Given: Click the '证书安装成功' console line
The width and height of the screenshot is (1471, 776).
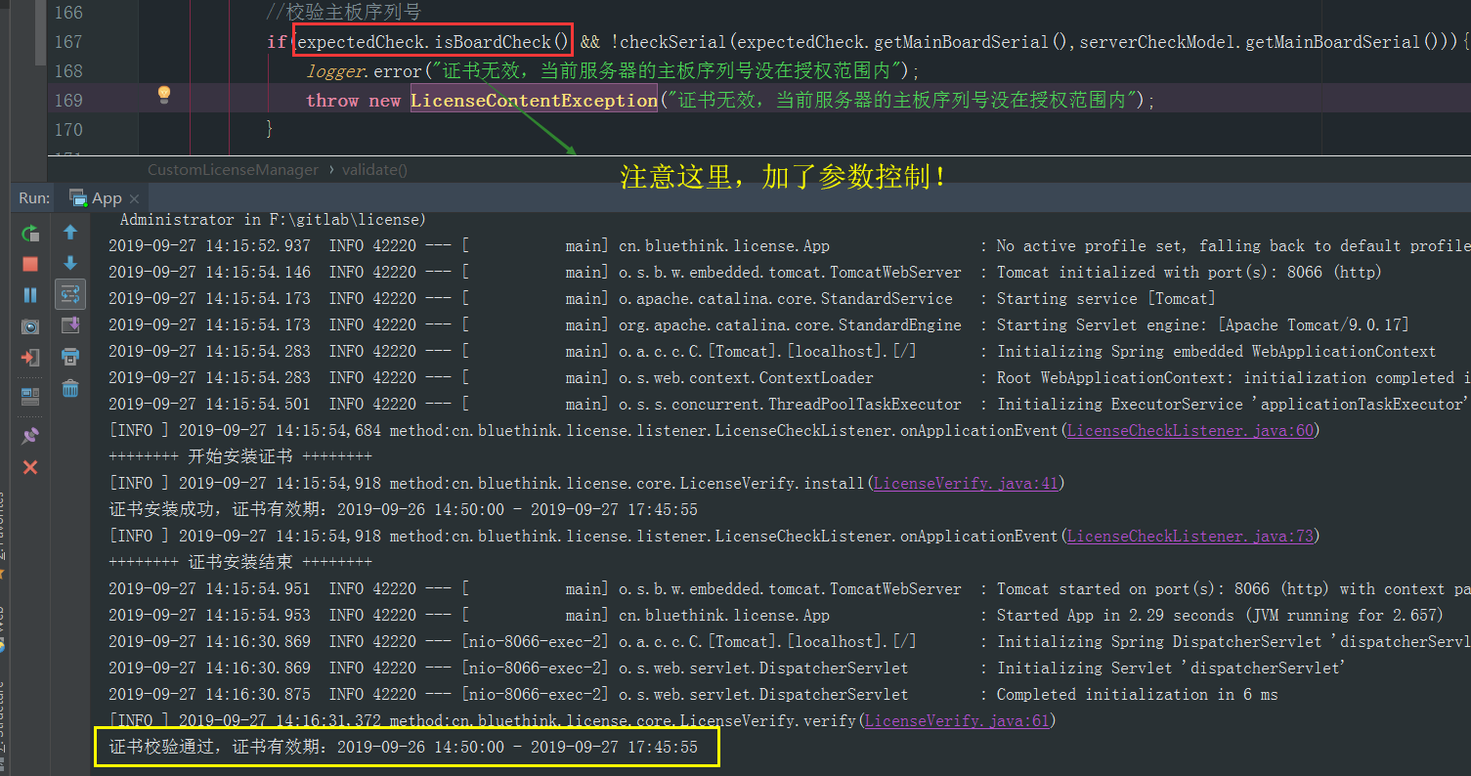Looking at the screenshot, I should 403,509.
